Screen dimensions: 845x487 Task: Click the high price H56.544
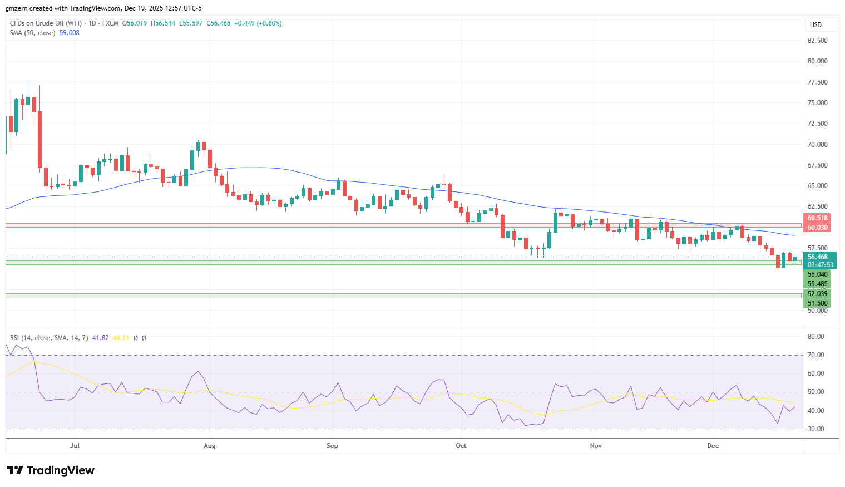pos(163,23)
